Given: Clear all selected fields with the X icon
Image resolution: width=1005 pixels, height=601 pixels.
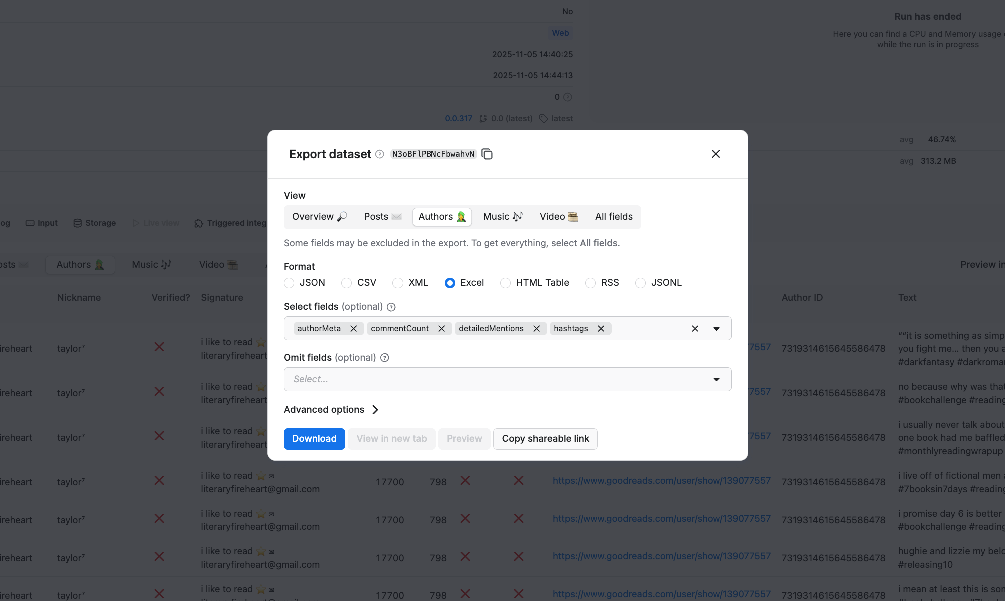Looking at the screenshot, I should tap(695, 328).
